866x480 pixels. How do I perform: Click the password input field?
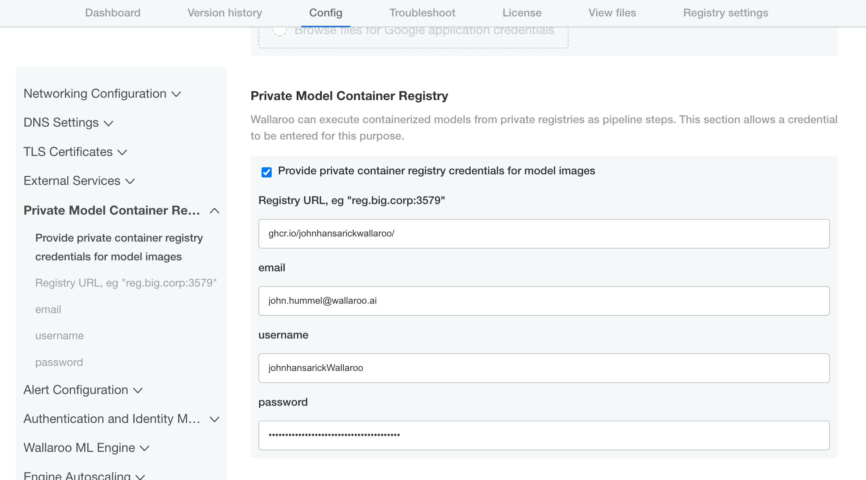coord(545,435)
